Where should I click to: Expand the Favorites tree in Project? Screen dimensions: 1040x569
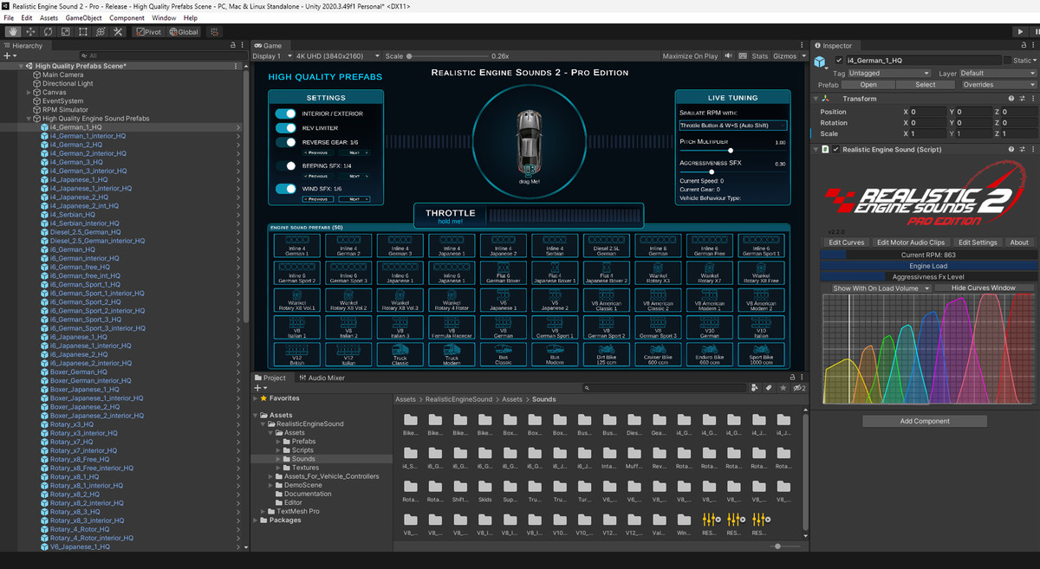point(257,398)
